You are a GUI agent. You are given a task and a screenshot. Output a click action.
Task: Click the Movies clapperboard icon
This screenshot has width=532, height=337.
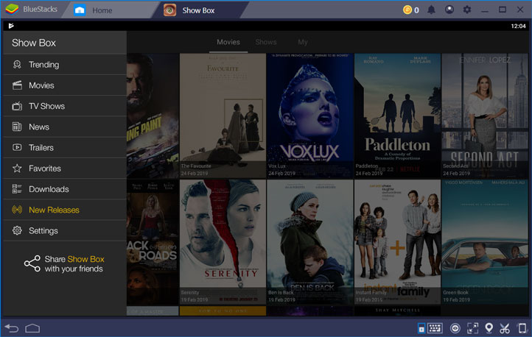click(17, 85)
